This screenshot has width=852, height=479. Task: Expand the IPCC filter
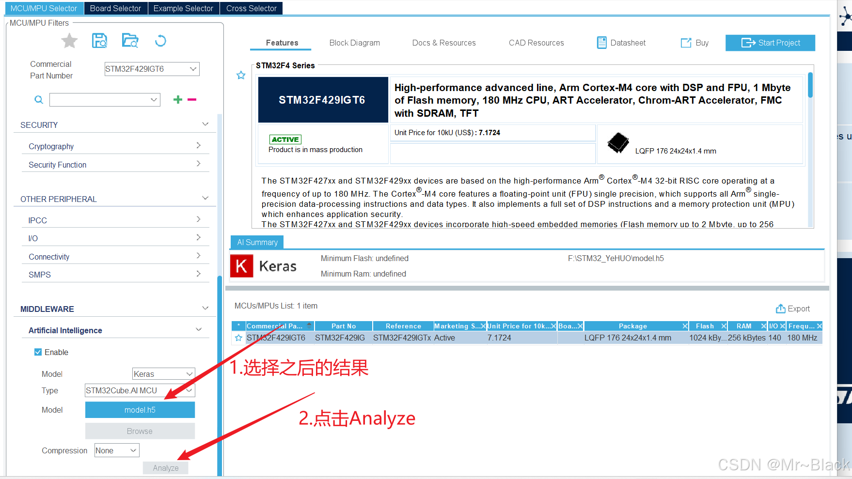coord(198,219)
